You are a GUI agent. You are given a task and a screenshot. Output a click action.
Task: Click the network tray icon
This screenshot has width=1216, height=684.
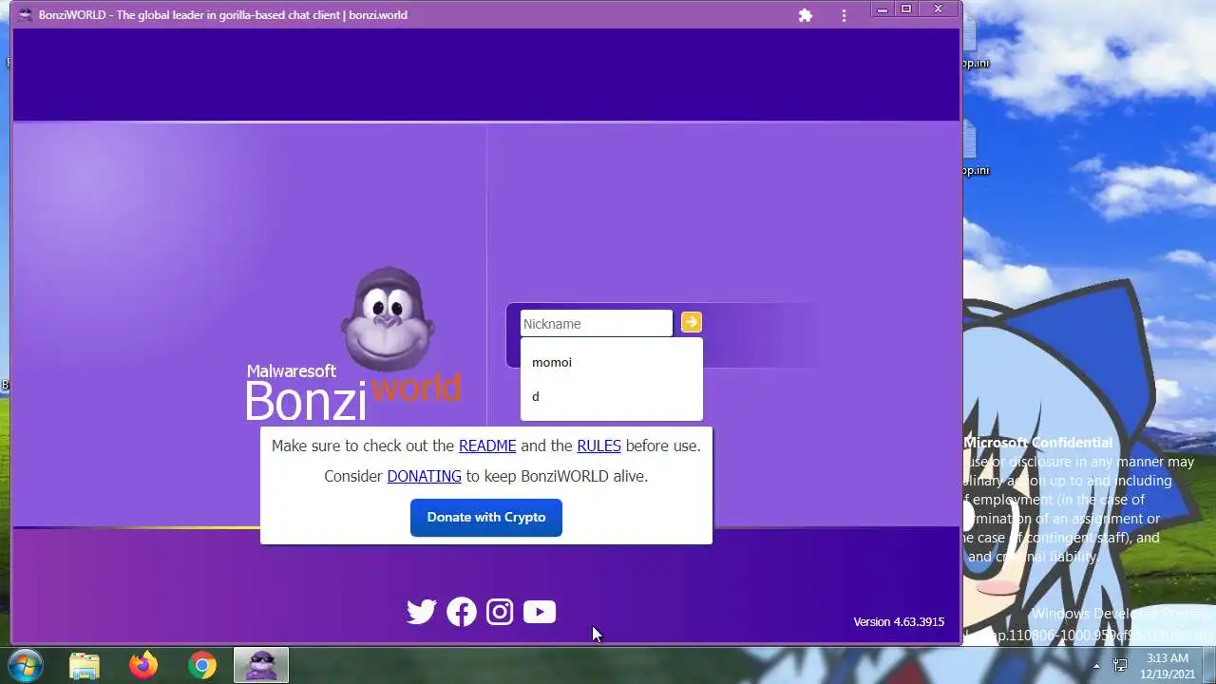point(1120,665)
